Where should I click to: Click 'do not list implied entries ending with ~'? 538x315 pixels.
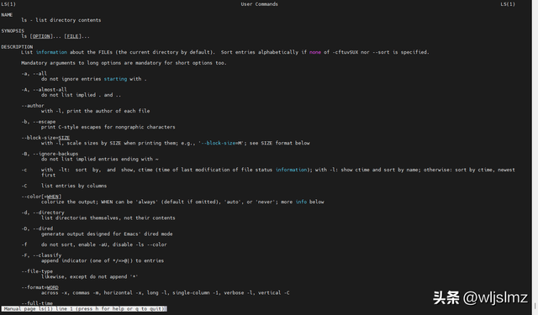coord(100,159)
